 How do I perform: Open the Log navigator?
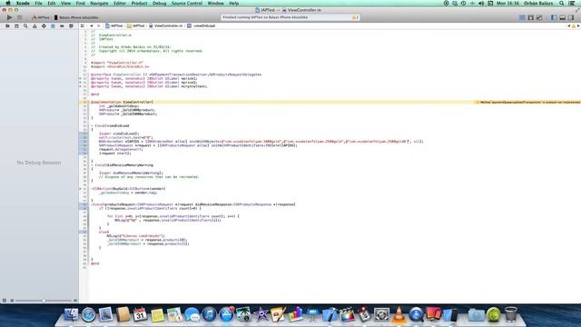71,26
